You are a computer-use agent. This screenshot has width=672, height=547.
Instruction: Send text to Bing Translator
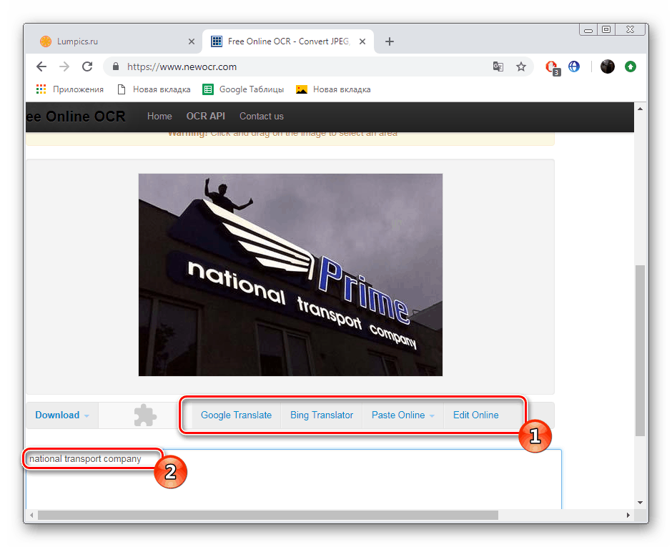tap(322, 415)
